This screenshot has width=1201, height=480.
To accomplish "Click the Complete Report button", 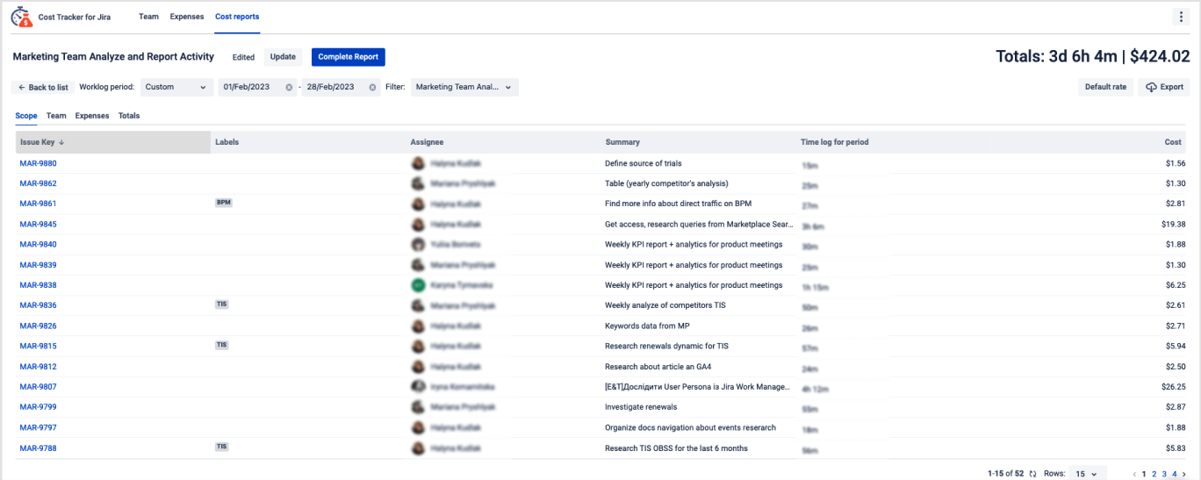I will [x=348, y=57].
